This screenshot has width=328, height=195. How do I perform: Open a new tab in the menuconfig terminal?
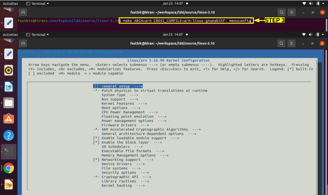(23, 43)
